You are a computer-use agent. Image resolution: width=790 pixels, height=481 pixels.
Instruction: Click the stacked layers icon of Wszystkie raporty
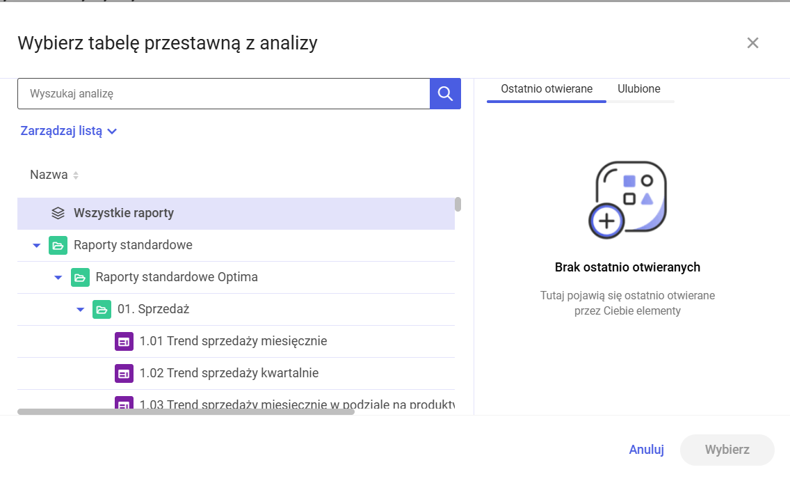click(58, 213)
